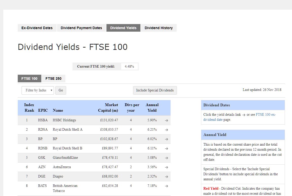The image size is (292, 196).
Task: Open yield details arrow for AstraZeneca
Action: (167, 167)
